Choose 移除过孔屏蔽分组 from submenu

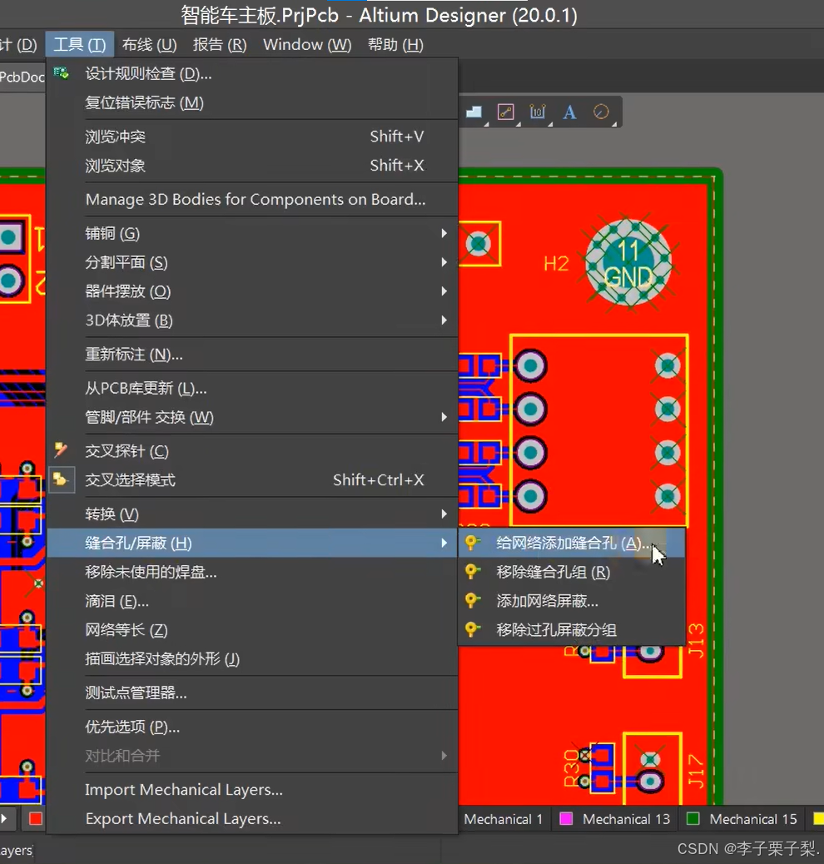tap(572, 630)
